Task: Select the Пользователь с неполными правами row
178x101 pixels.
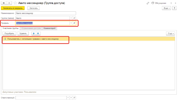Action: (x=33, y=39)
